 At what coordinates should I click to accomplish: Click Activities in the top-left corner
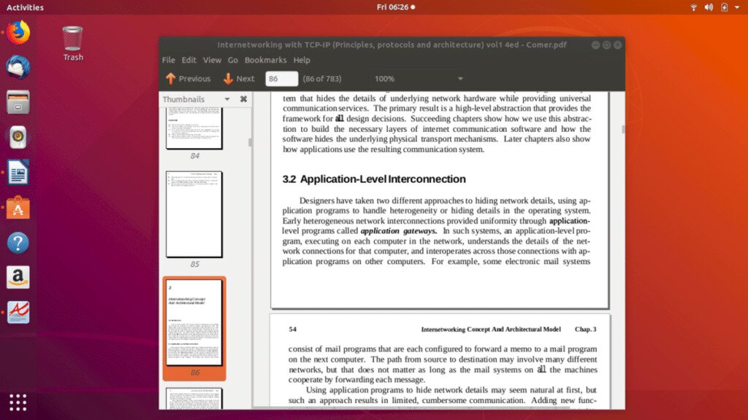[24, 7]
